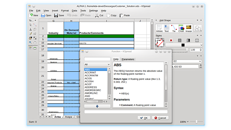Select the pattern fill style button
The image size is (231, 130).
coord(197,40)
